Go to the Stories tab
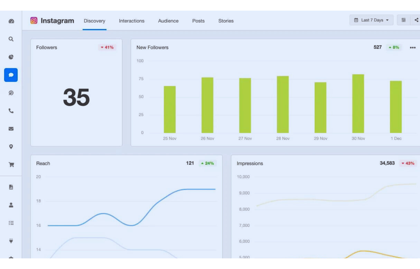Viewport: 420px width, 269px height. tap(226, 21)
